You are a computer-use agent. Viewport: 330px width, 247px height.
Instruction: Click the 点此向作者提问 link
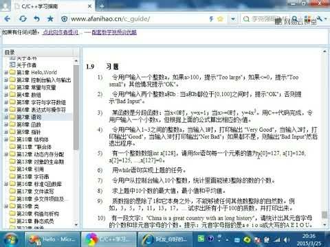click(60, 32)
